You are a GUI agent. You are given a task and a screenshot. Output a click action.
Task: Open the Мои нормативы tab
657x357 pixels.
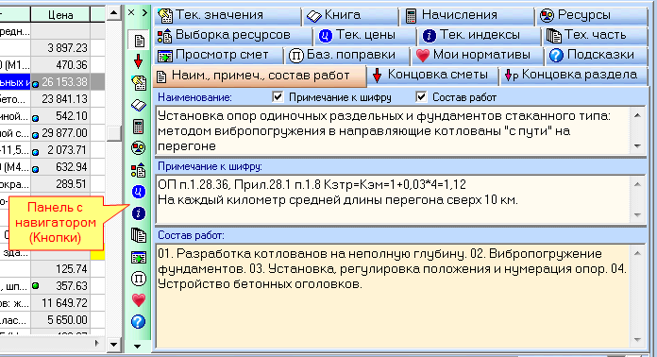(478, 55)
